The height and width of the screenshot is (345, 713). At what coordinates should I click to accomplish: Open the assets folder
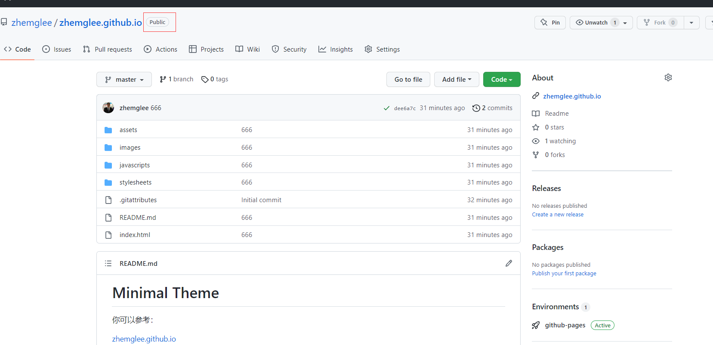[128, 130]
